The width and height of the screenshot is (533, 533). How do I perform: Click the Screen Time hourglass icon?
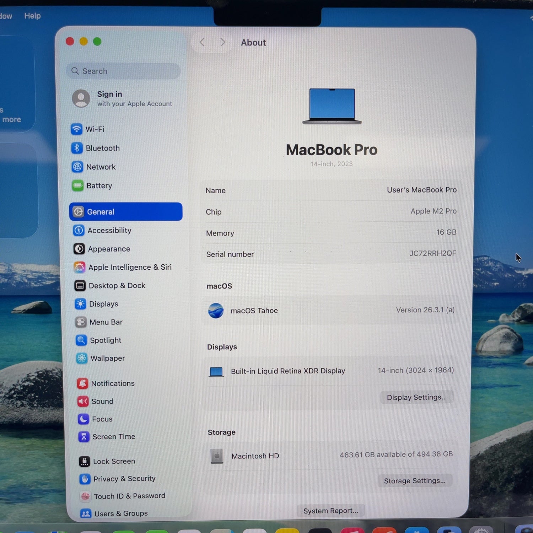[x=84, y=437]
